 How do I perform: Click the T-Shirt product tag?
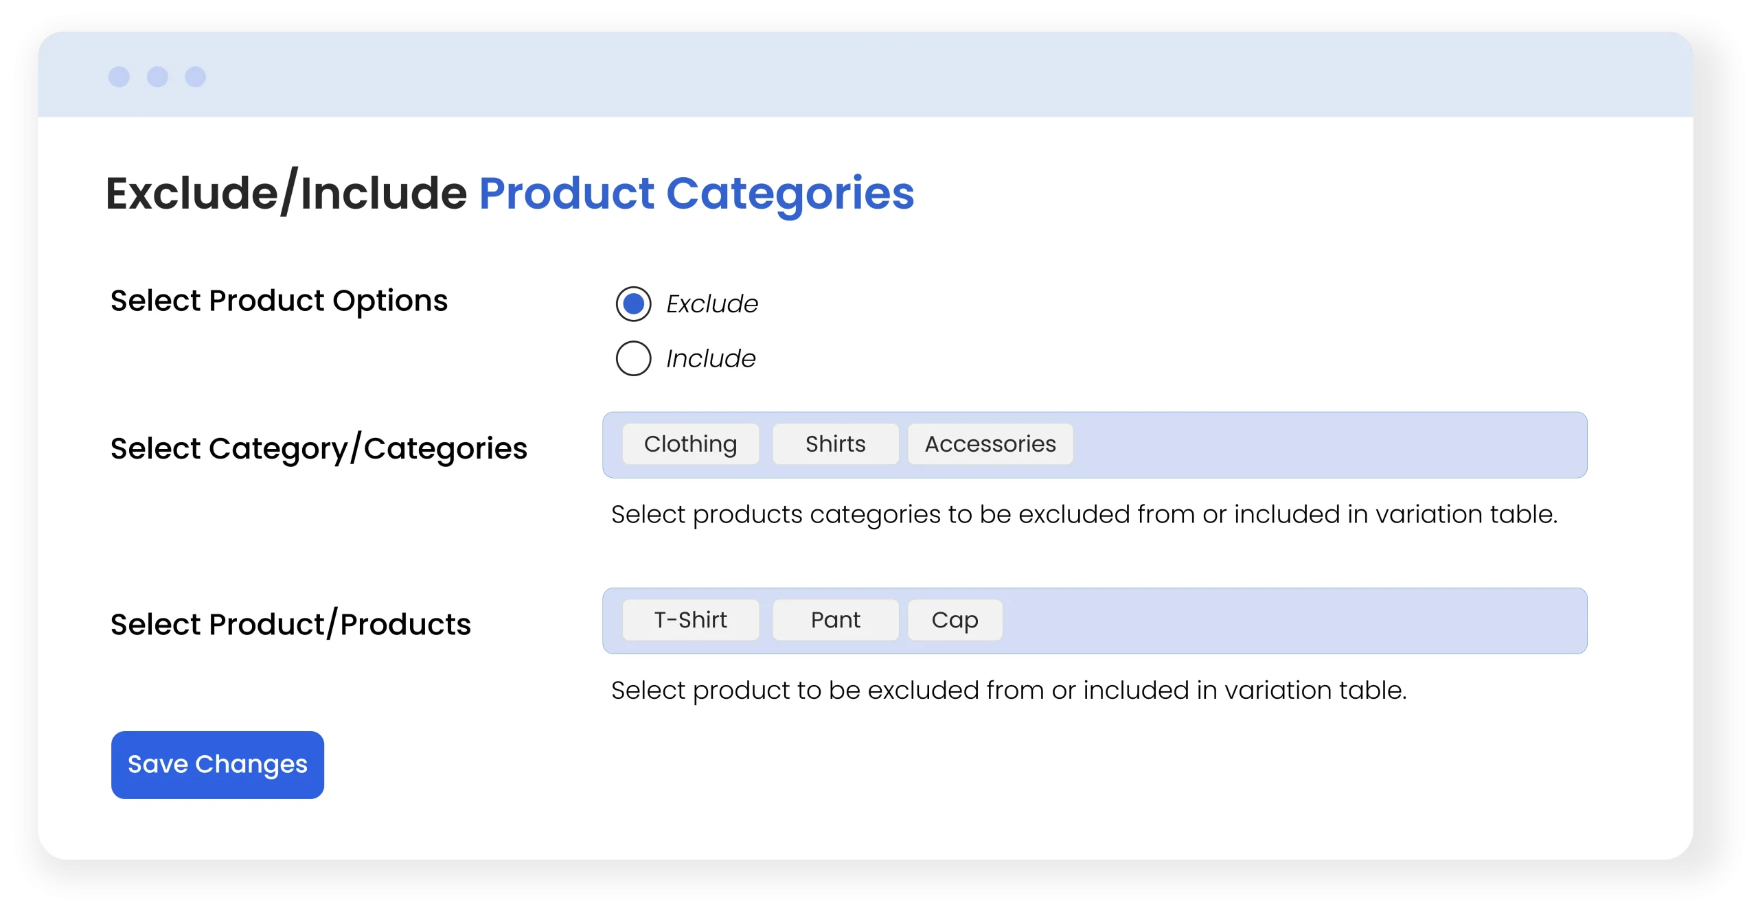[x=691, y=620]
